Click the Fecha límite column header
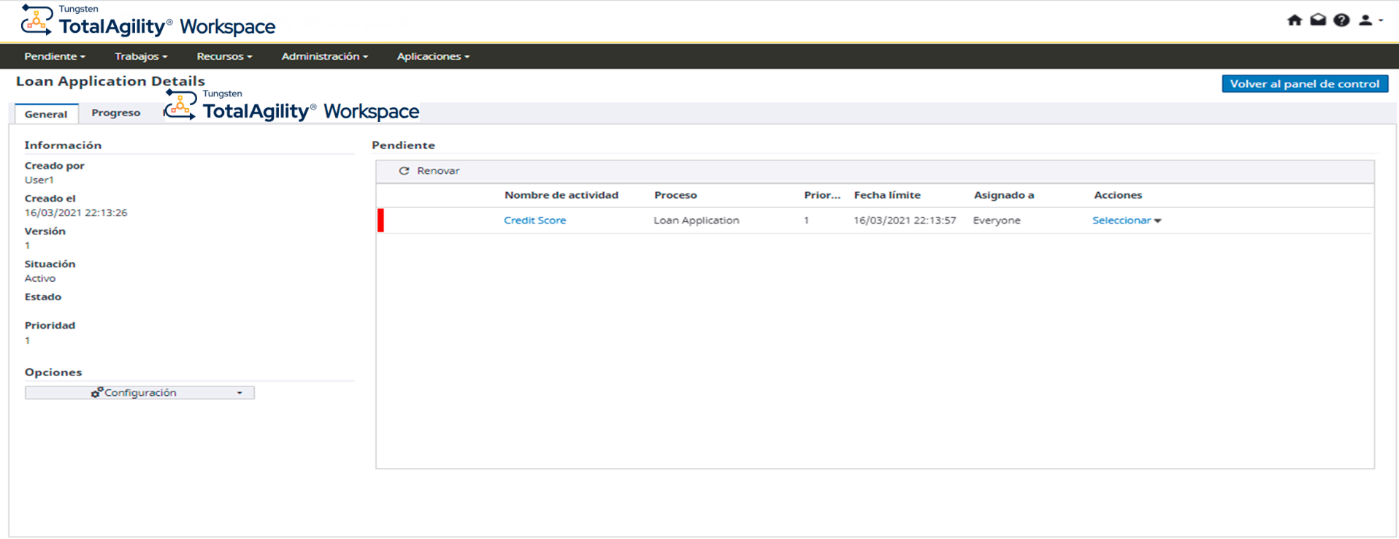 click(x=887, y=195)
